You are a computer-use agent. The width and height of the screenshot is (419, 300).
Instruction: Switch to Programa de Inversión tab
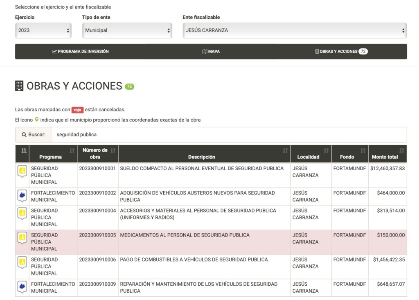point(80,52)
